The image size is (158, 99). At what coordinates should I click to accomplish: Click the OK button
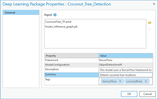click(129, 94)
